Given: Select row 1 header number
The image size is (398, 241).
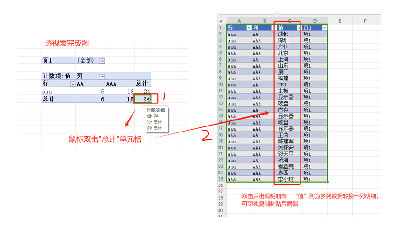Looking at the screenshot, I should [x=220, y=28].
